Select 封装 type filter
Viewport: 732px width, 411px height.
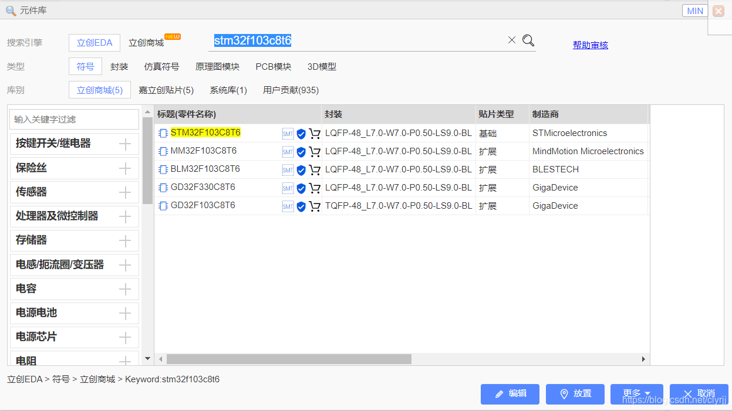pyautogui.click(x=119, y=67)
